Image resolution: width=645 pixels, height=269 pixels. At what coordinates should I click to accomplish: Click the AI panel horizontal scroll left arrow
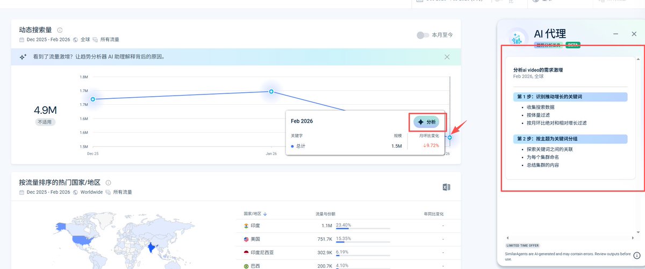click(x=507, y=237)
